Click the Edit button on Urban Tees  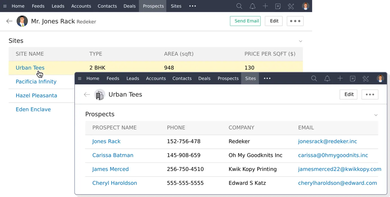tap(348, 94)
